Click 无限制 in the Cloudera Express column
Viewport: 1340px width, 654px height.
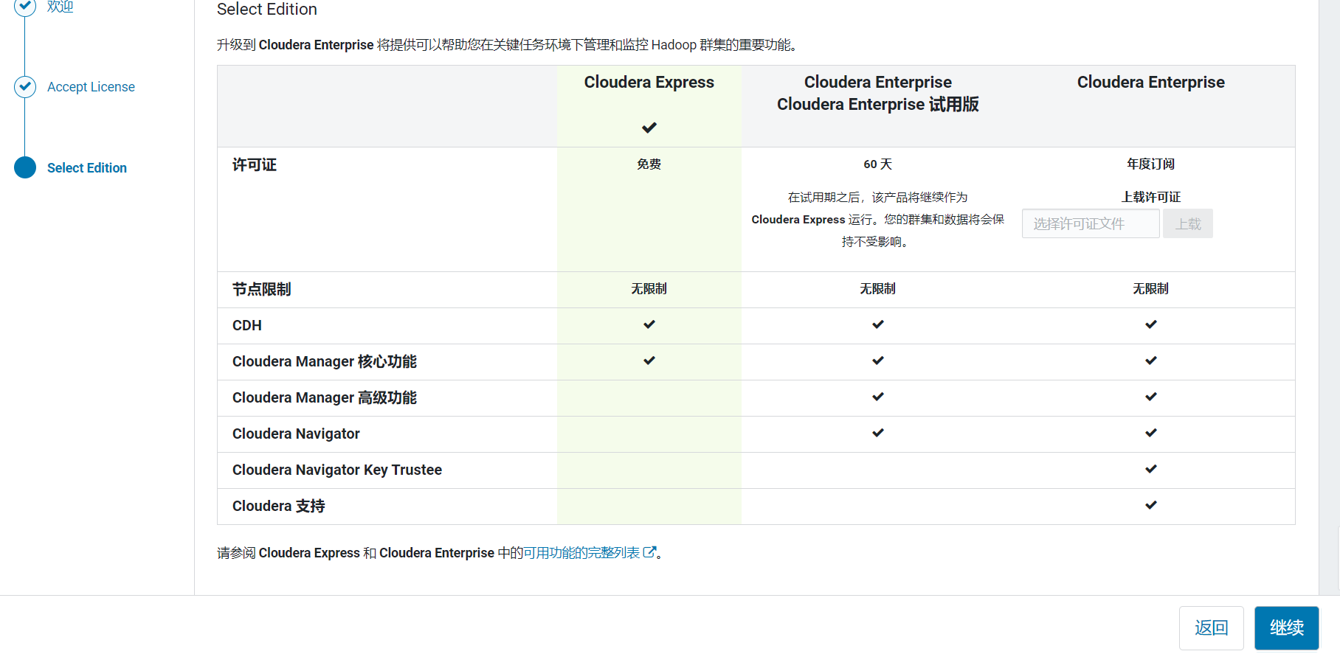(x=649, y=288)
